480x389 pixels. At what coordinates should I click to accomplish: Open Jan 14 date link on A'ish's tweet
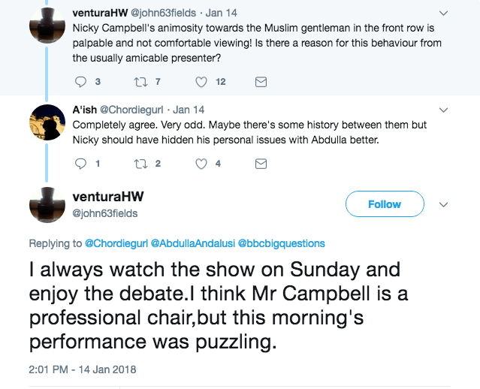click(x=189, y=109)
